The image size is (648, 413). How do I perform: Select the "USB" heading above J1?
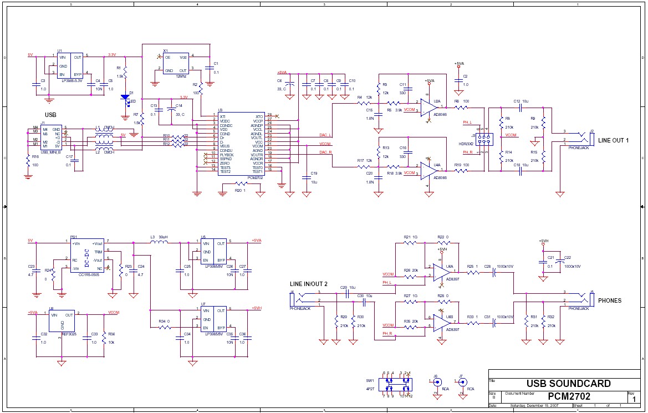tap(50, 115)
